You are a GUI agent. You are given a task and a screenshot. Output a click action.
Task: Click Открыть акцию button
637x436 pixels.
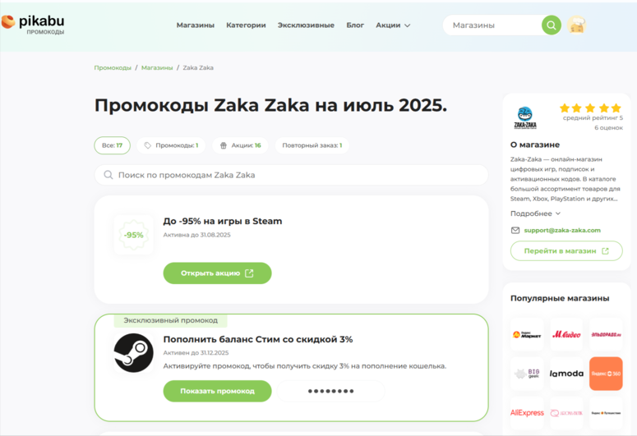[x=217, y=273]
